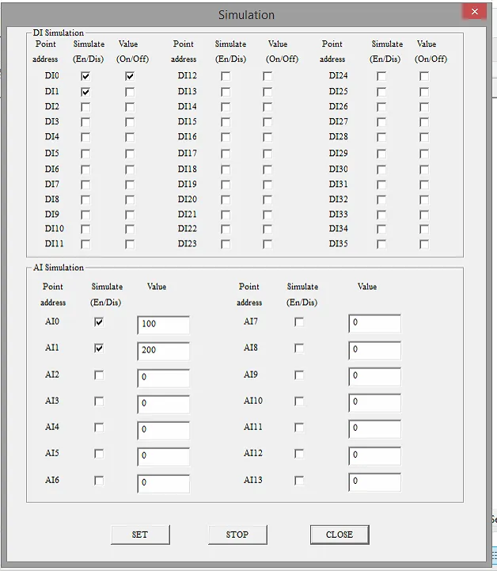The image size is (497, 571).
Task: Uncheck AI0 Simulate checkbox
Action: pyautogui.click(x=99, y=322)
